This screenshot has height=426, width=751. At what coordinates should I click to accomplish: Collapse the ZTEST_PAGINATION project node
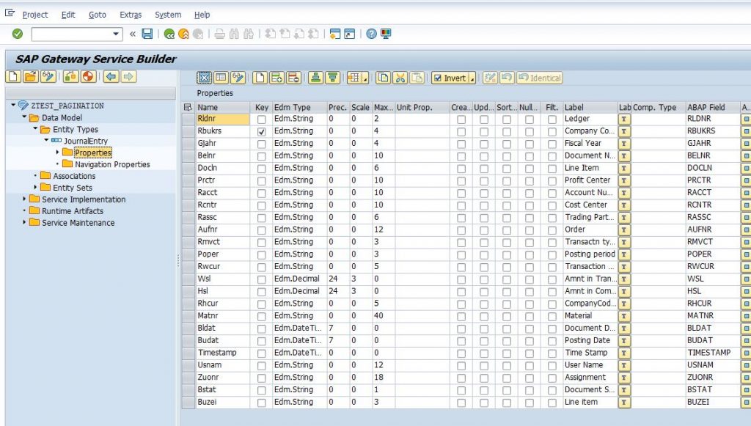click(x=13, y=105)
